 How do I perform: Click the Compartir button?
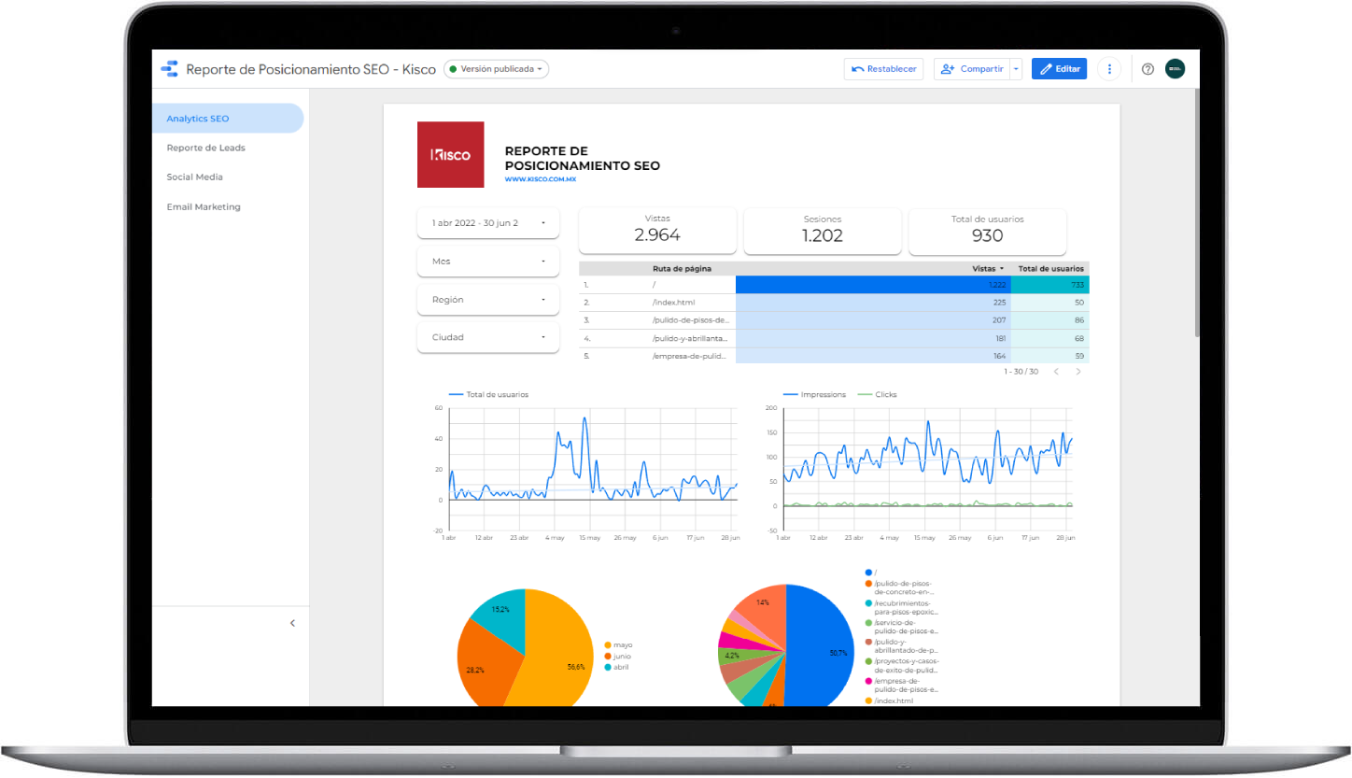[971, 69]
